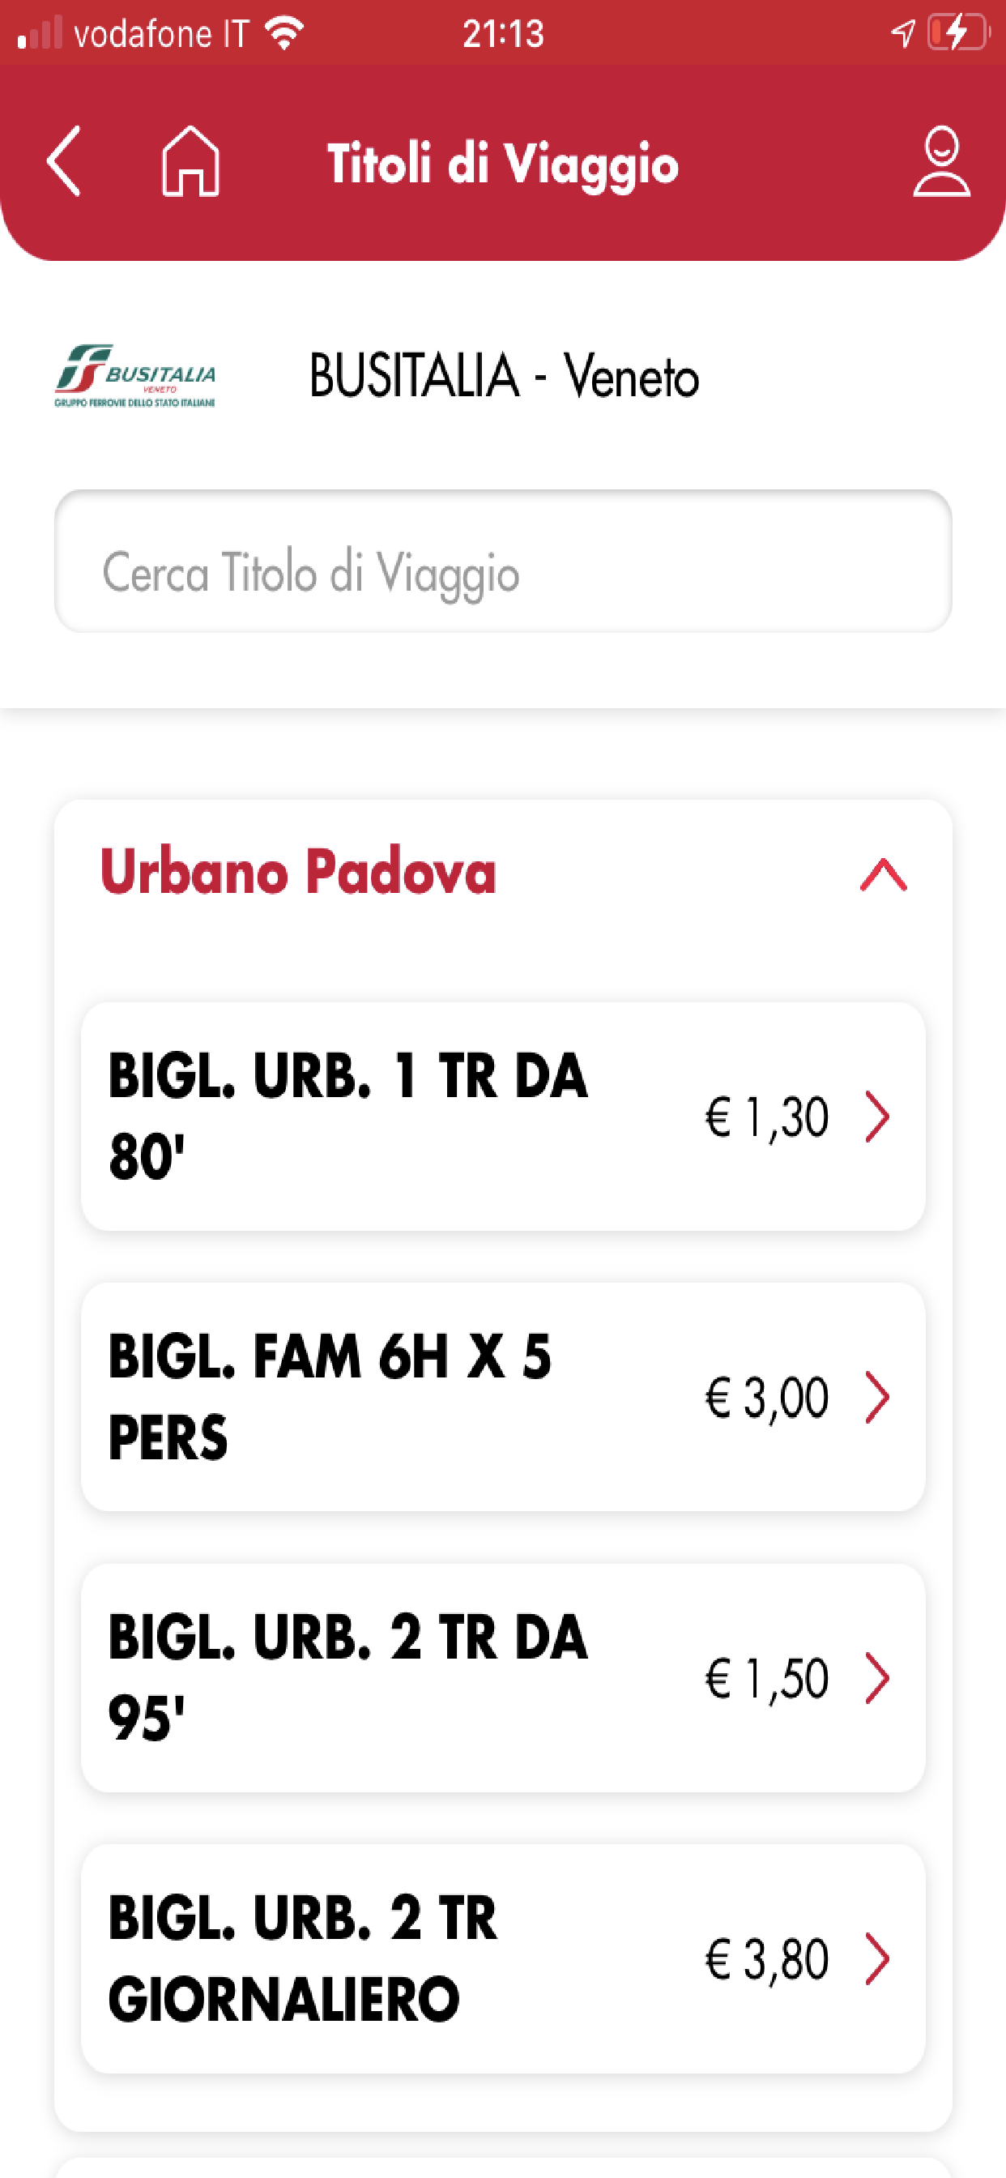Open chevron for BIGL. FAM 6H X 5 PERS
This screenshot has width=1006, height=2178.
(877, 1397)
